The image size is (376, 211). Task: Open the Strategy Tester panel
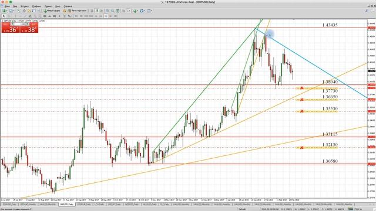click(x=39, y=11)
